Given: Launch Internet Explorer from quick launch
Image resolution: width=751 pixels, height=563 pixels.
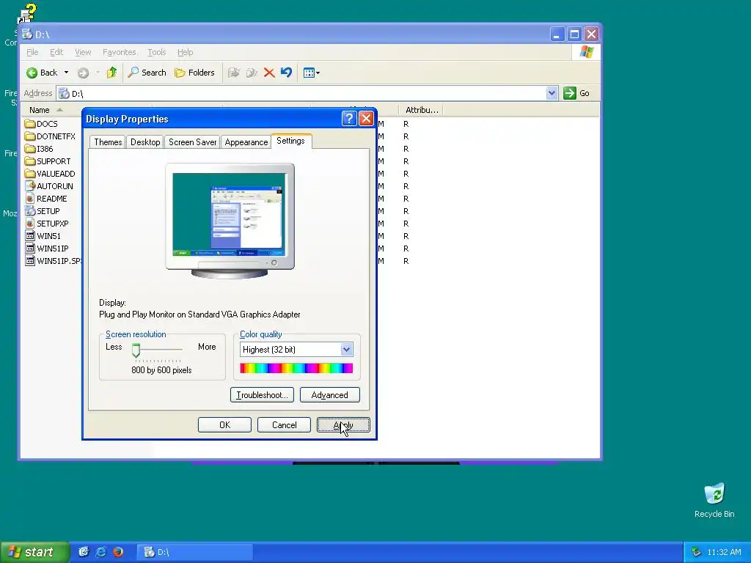Looking at the screenshot, I should coord(100,552).
